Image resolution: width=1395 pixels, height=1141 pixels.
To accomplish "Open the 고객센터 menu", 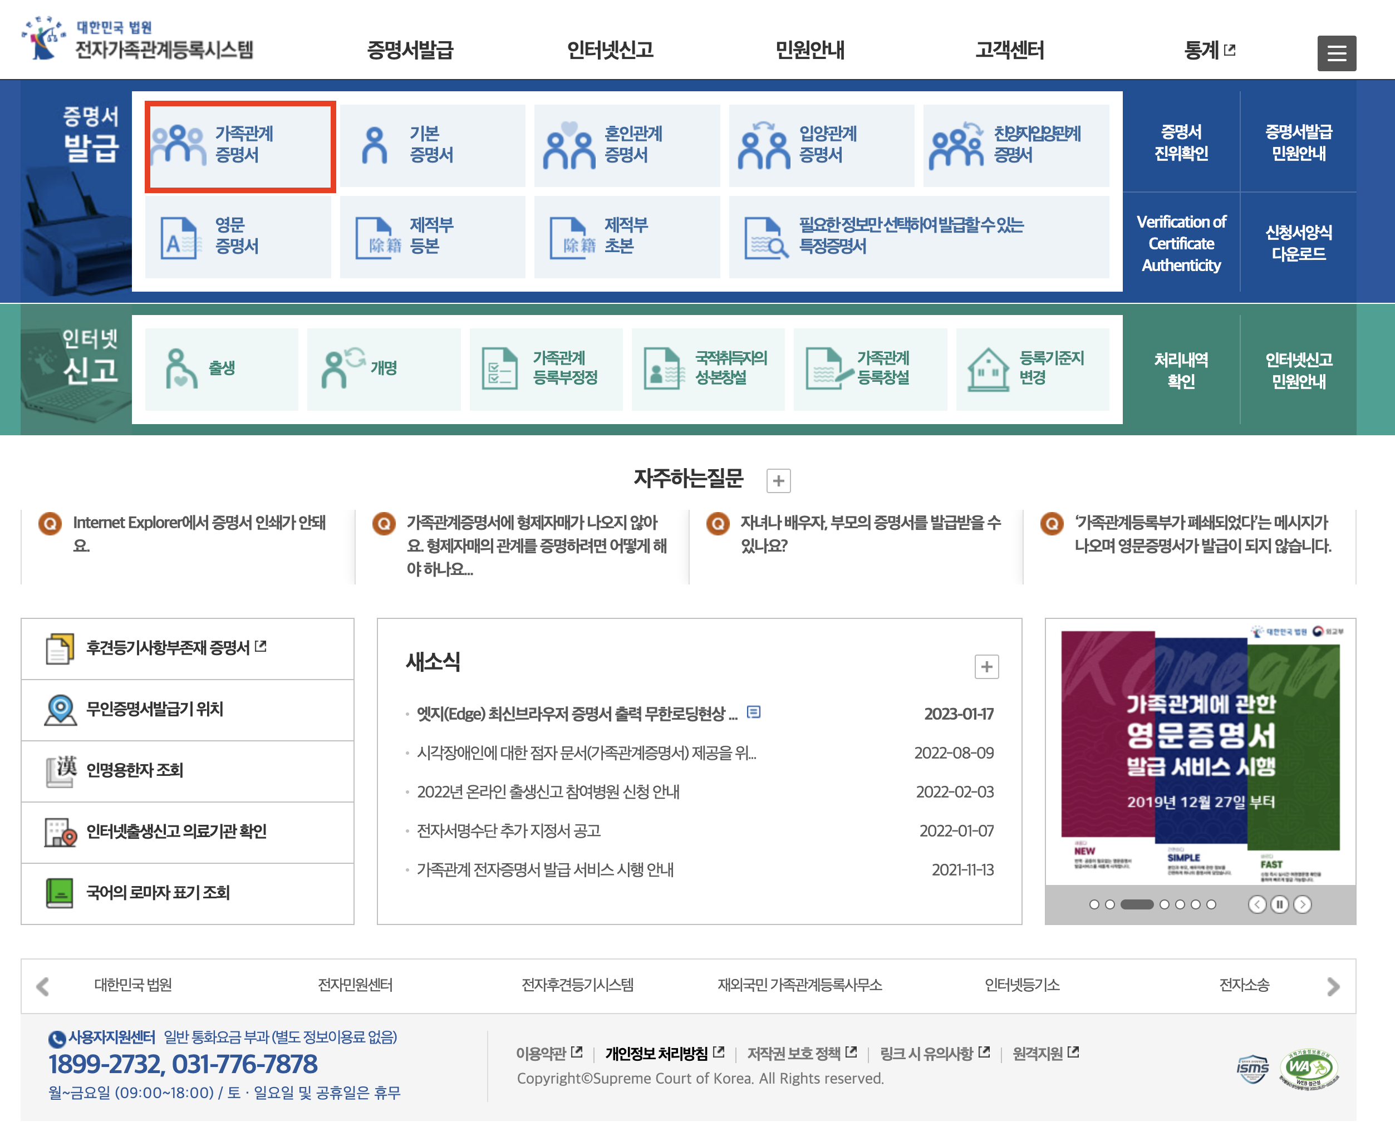I will tap(1009, 50).
